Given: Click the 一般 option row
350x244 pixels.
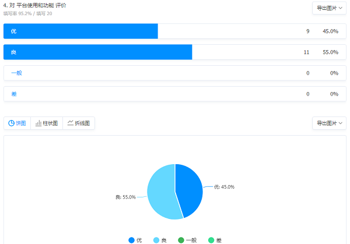Looking at the screenshot, I should pyautogui.click(x=175, y=73).
